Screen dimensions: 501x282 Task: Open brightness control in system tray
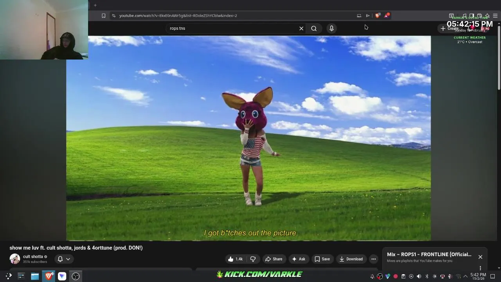click(434, 277)
